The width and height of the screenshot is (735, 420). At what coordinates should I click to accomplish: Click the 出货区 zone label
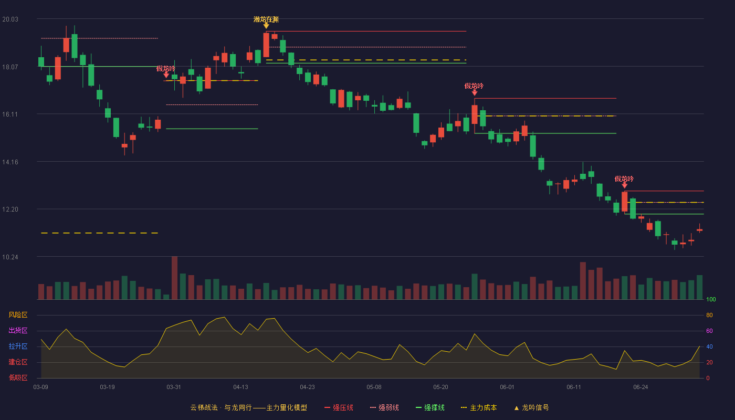tap(18, 331)
